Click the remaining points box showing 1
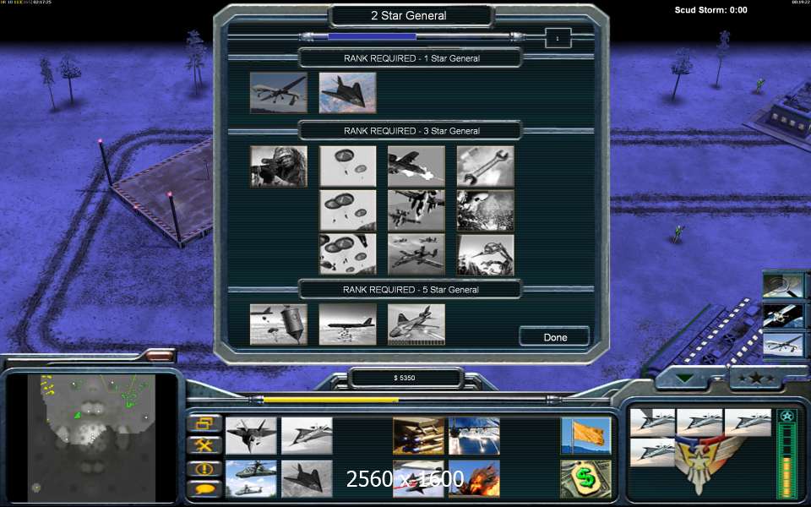Viewport: 811px width, 507px height. pos(558,38)
